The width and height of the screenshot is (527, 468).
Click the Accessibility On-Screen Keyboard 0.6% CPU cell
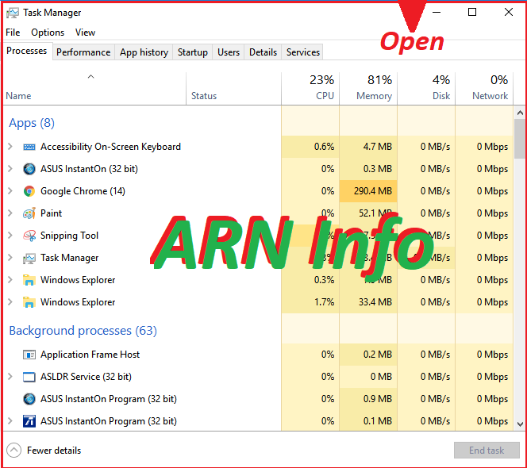[x=310, y=147]
